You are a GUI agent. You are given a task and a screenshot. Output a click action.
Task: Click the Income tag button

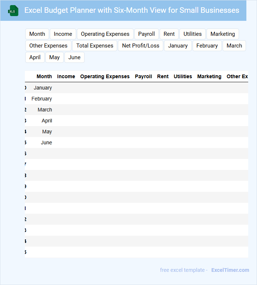[63, 34]
